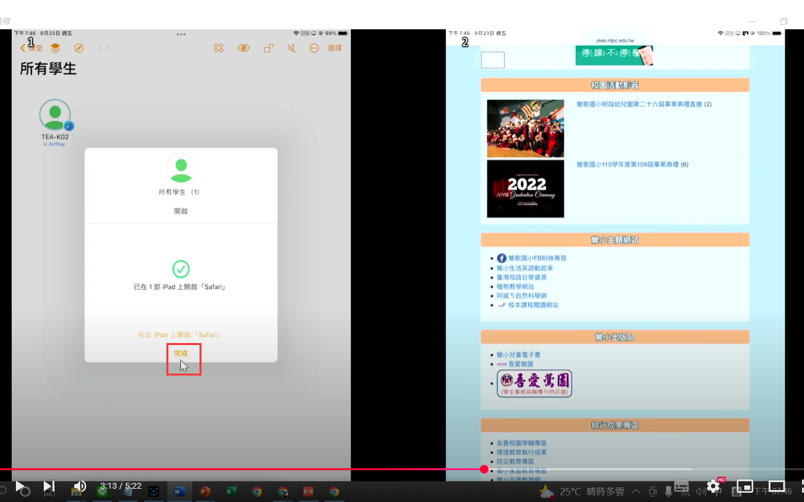Toggle the unlock padlock icon
The height and width of the screenshot is (502, 804).
[268, 48]
